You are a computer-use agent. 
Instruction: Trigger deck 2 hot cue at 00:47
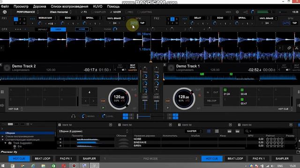[x=248, y=102]
